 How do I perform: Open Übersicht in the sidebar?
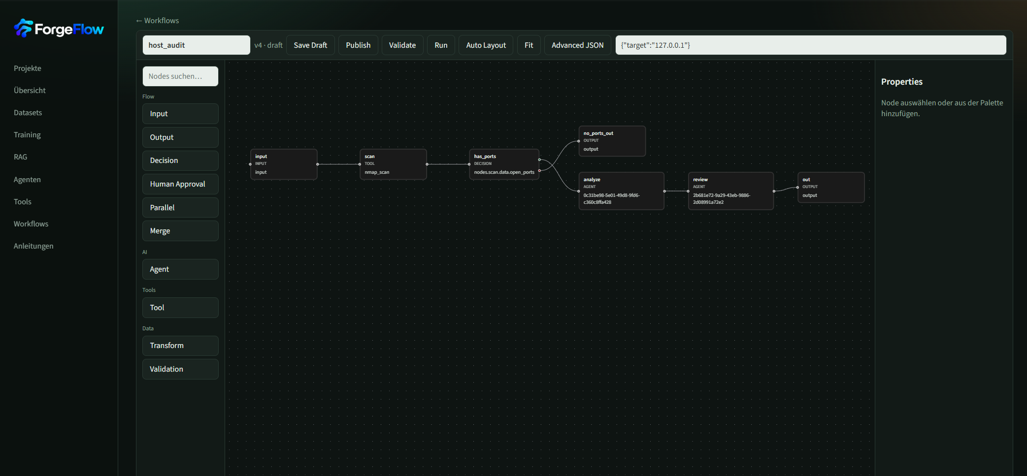tap(30, 91)
